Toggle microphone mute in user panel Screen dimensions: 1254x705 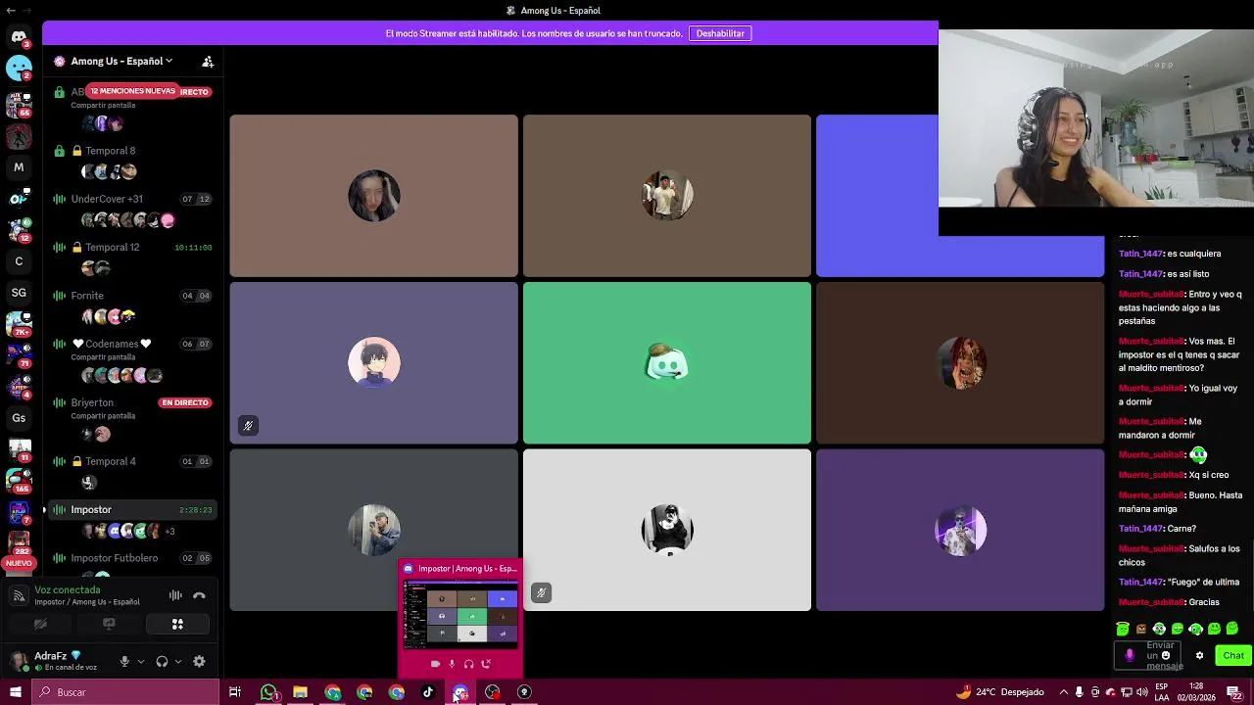[124, 661]
